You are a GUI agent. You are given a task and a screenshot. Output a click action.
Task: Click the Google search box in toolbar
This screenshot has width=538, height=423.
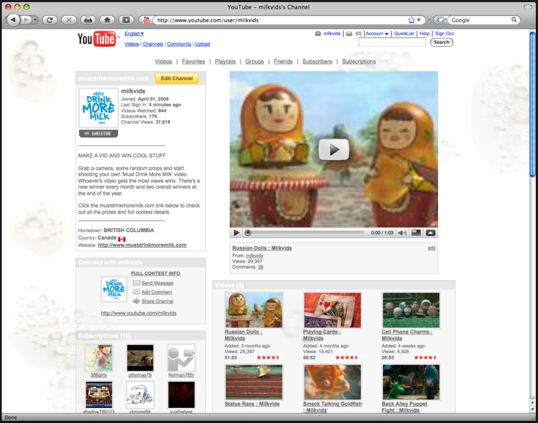[x=480, y=20]
